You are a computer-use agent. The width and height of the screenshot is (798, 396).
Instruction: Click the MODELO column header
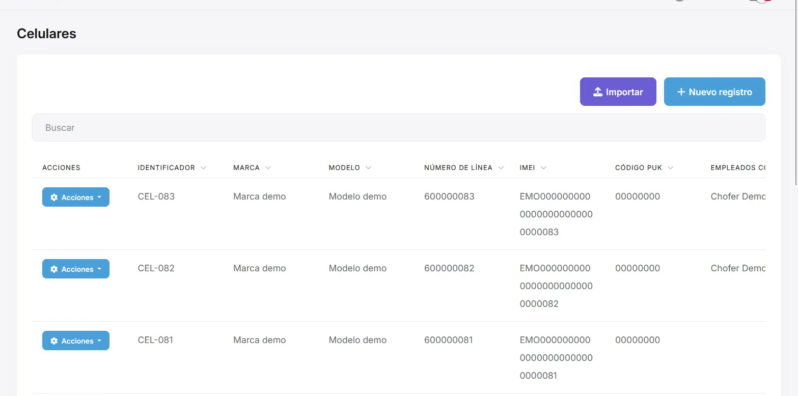tap(344, 167)
